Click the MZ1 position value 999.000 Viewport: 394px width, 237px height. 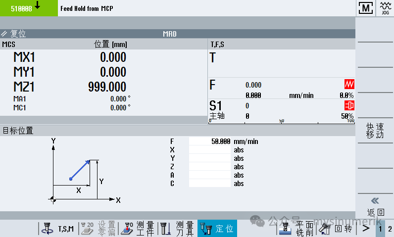pos(107,87)
